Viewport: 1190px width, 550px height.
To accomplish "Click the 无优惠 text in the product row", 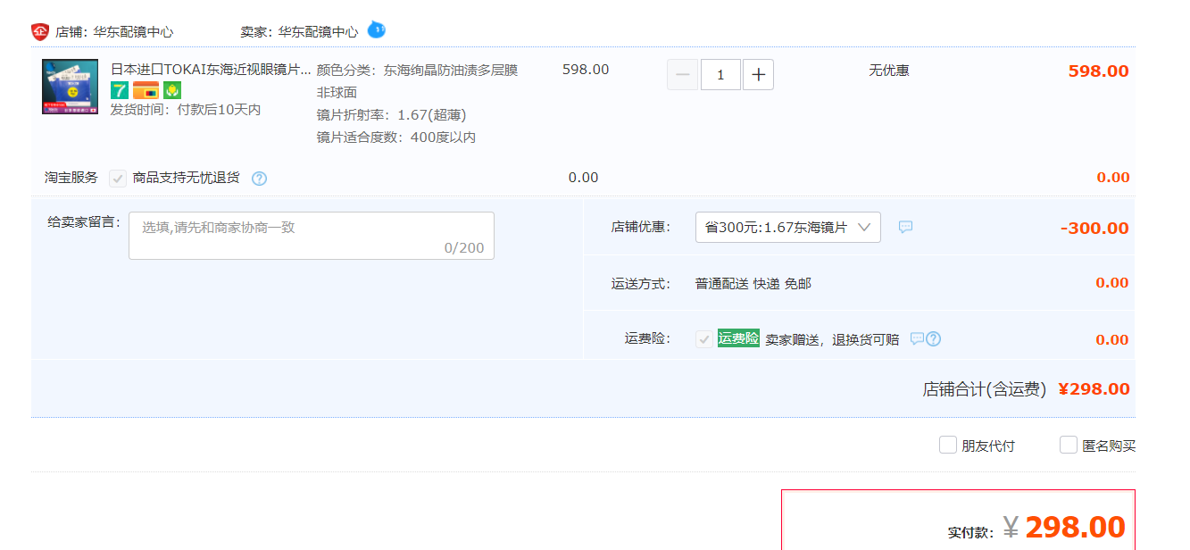I will point(889,70).
